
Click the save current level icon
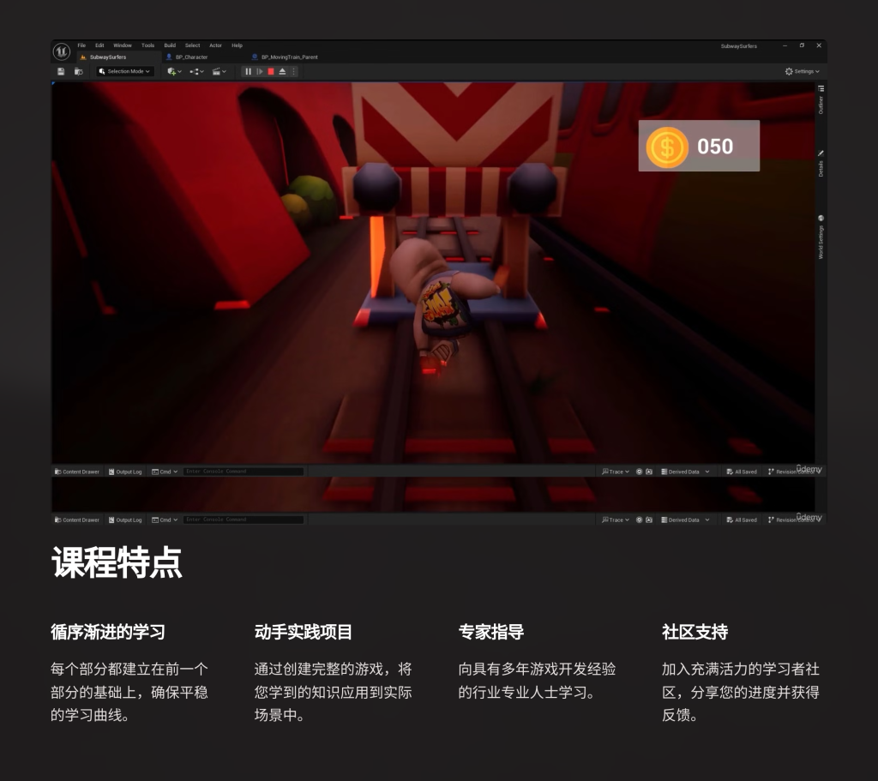[61, 72]
